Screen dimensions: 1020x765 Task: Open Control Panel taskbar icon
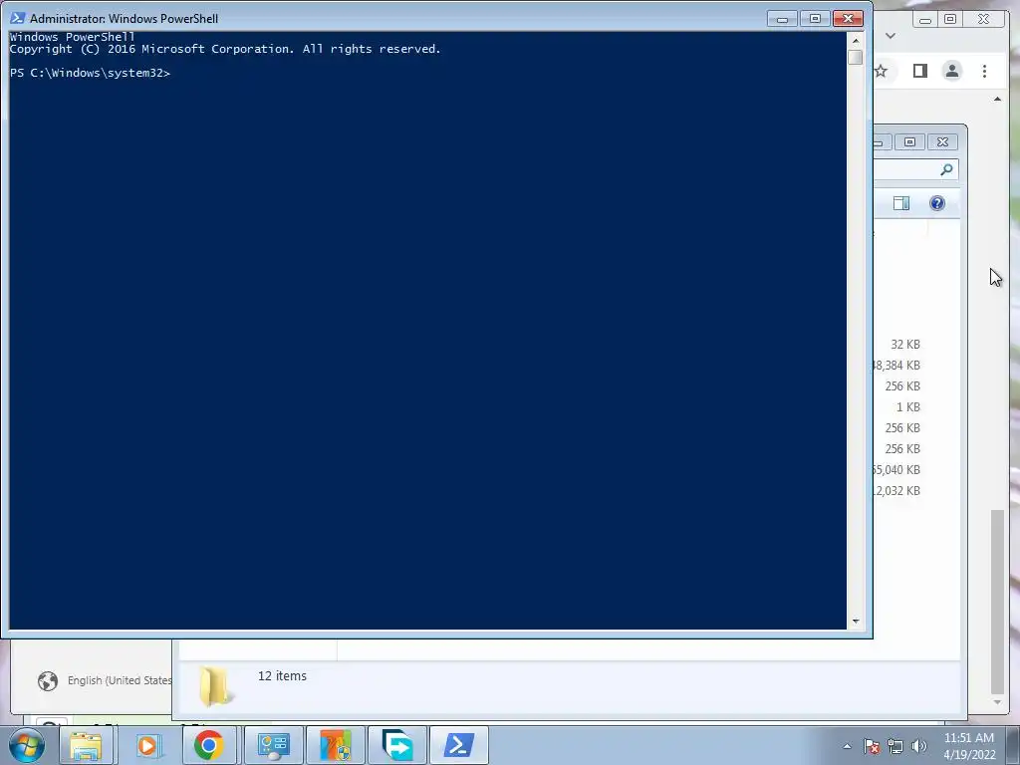273,745
